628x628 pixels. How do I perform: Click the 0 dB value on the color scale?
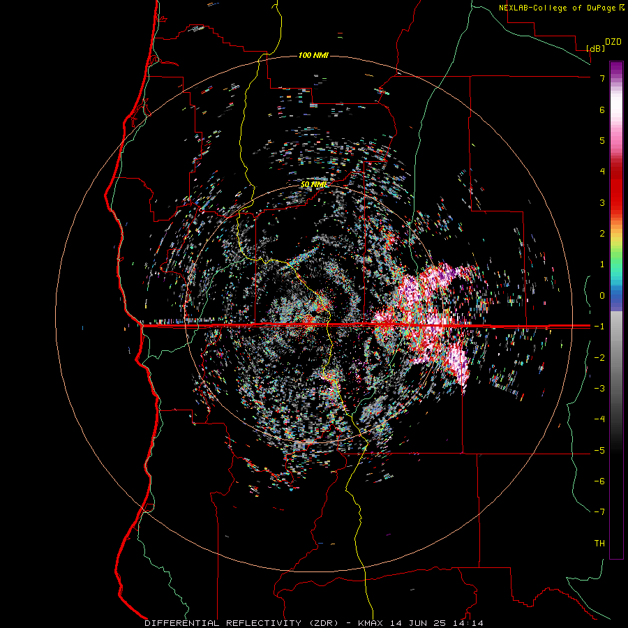tap(602, 296)
